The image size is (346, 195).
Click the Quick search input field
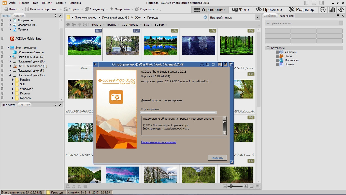tap(232, 18)
